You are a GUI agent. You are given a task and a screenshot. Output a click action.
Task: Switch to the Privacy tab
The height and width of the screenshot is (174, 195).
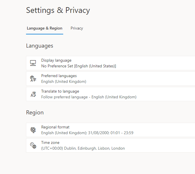pos(77,28)
